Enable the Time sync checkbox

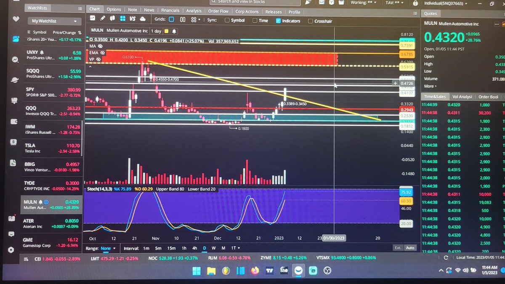255,21
